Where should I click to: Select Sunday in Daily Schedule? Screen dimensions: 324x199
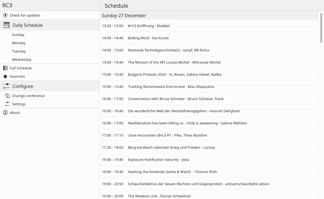point(18,35)
